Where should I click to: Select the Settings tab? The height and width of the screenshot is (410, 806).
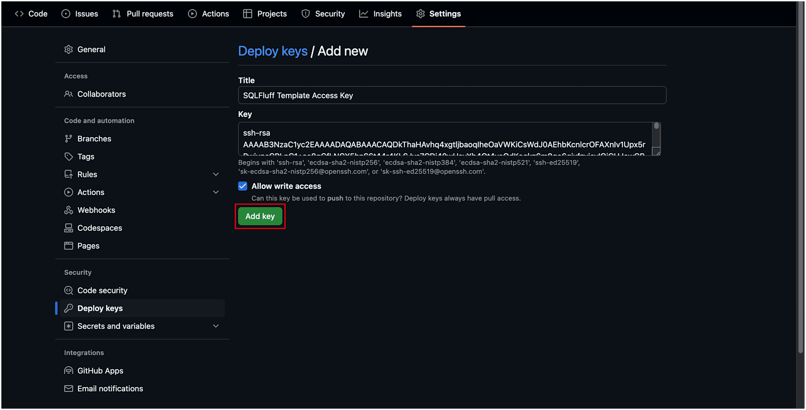pos(438,14)
